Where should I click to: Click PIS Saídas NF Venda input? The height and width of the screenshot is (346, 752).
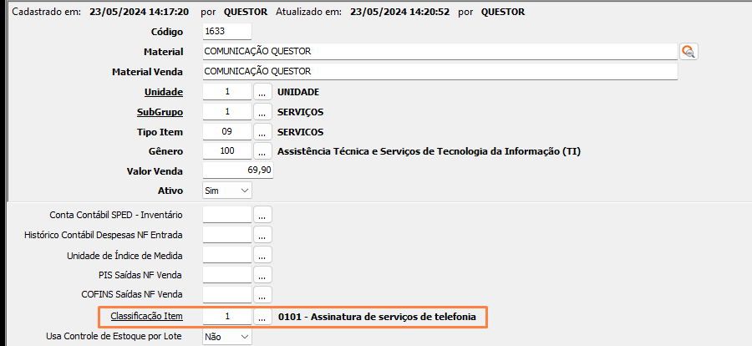pyautogui.click(x=226, y=275)
